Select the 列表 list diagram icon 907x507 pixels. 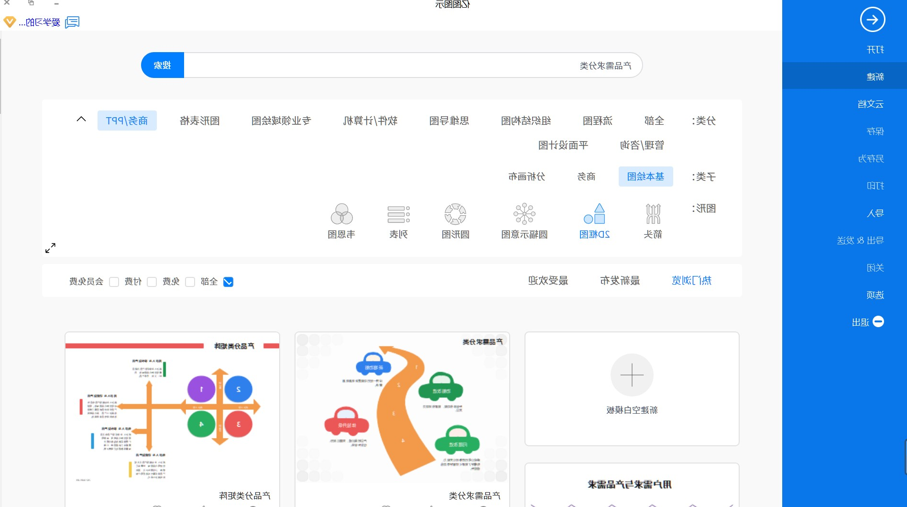(398, 214)
